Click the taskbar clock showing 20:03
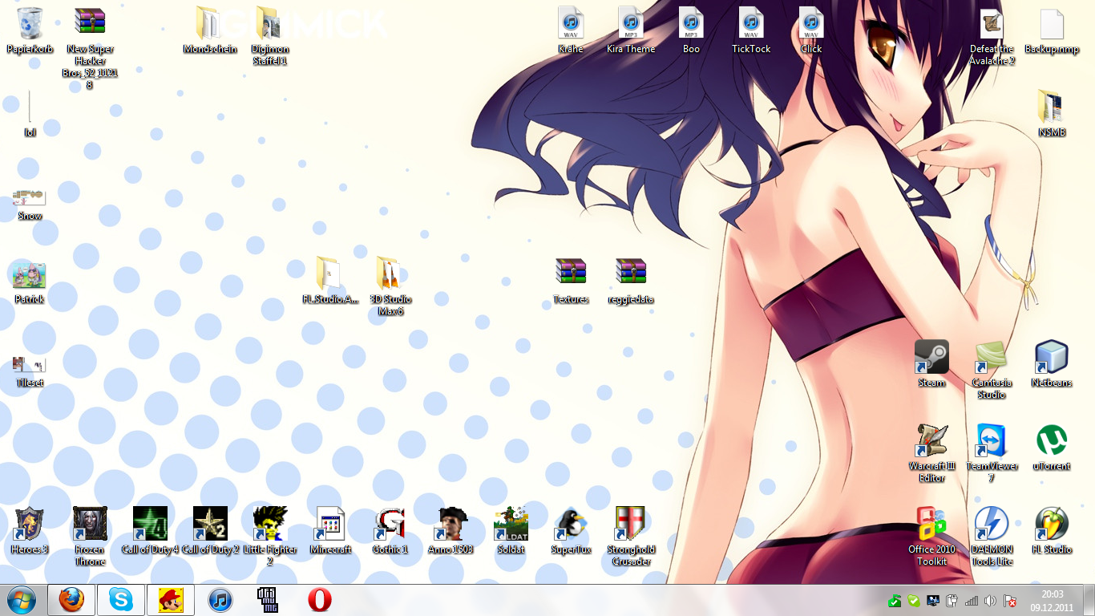 pyautogui.click(x=1053, y=600)
